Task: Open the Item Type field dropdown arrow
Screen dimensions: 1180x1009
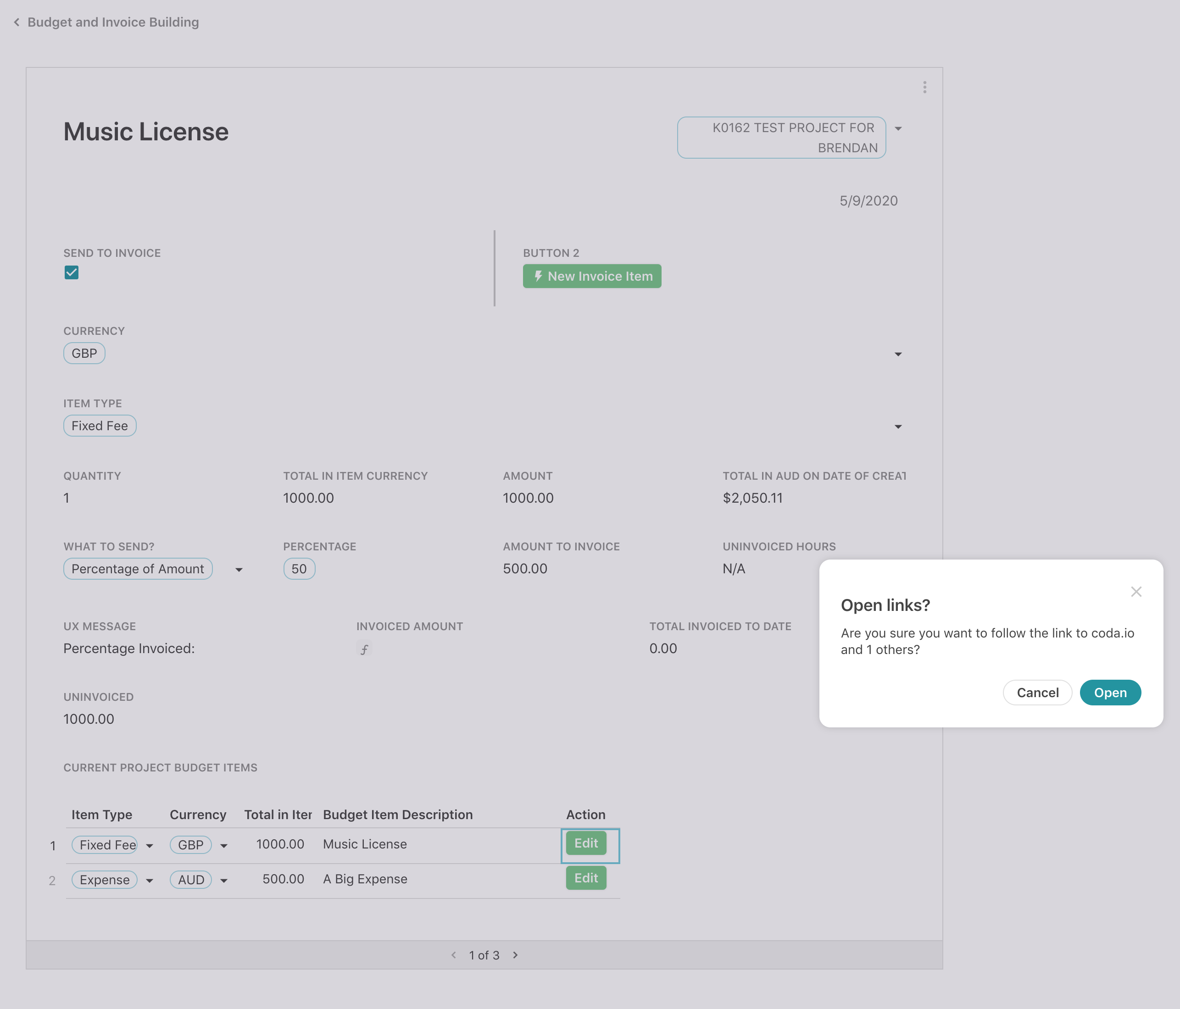Action: click(x=898, y=427)
